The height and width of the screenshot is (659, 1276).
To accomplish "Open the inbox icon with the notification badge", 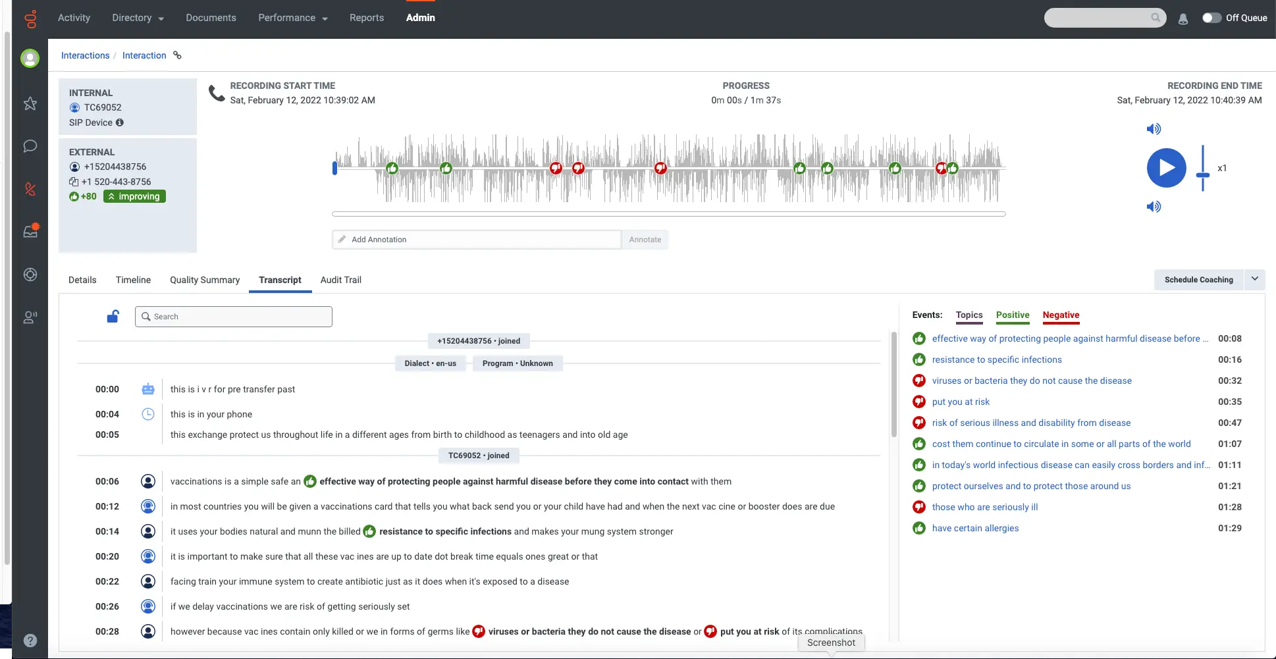I will [x=30, y=230].
